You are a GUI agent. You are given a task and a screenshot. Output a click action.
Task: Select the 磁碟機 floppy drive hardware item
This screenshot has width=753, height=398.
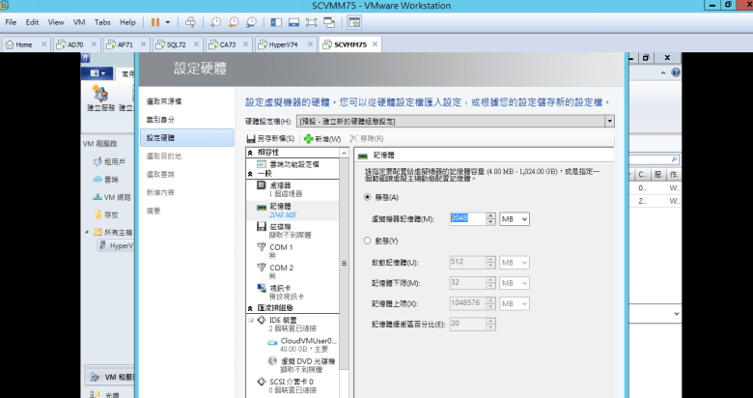point(282,226)
